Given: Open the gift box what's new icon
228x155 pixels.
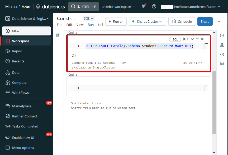Looking at the screenshot, I should click(x=144, y=7).
